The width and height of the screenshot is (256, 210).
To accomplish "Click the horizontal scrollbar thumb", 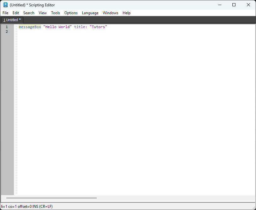I will pyautogui.click(x=51, y=198).
